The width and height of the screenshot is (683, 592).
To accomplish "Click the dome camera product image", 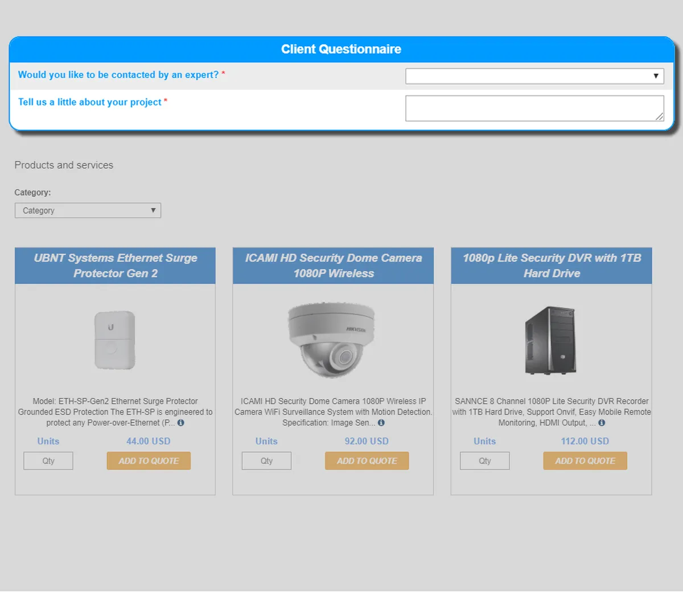I will tap(332, 340).
